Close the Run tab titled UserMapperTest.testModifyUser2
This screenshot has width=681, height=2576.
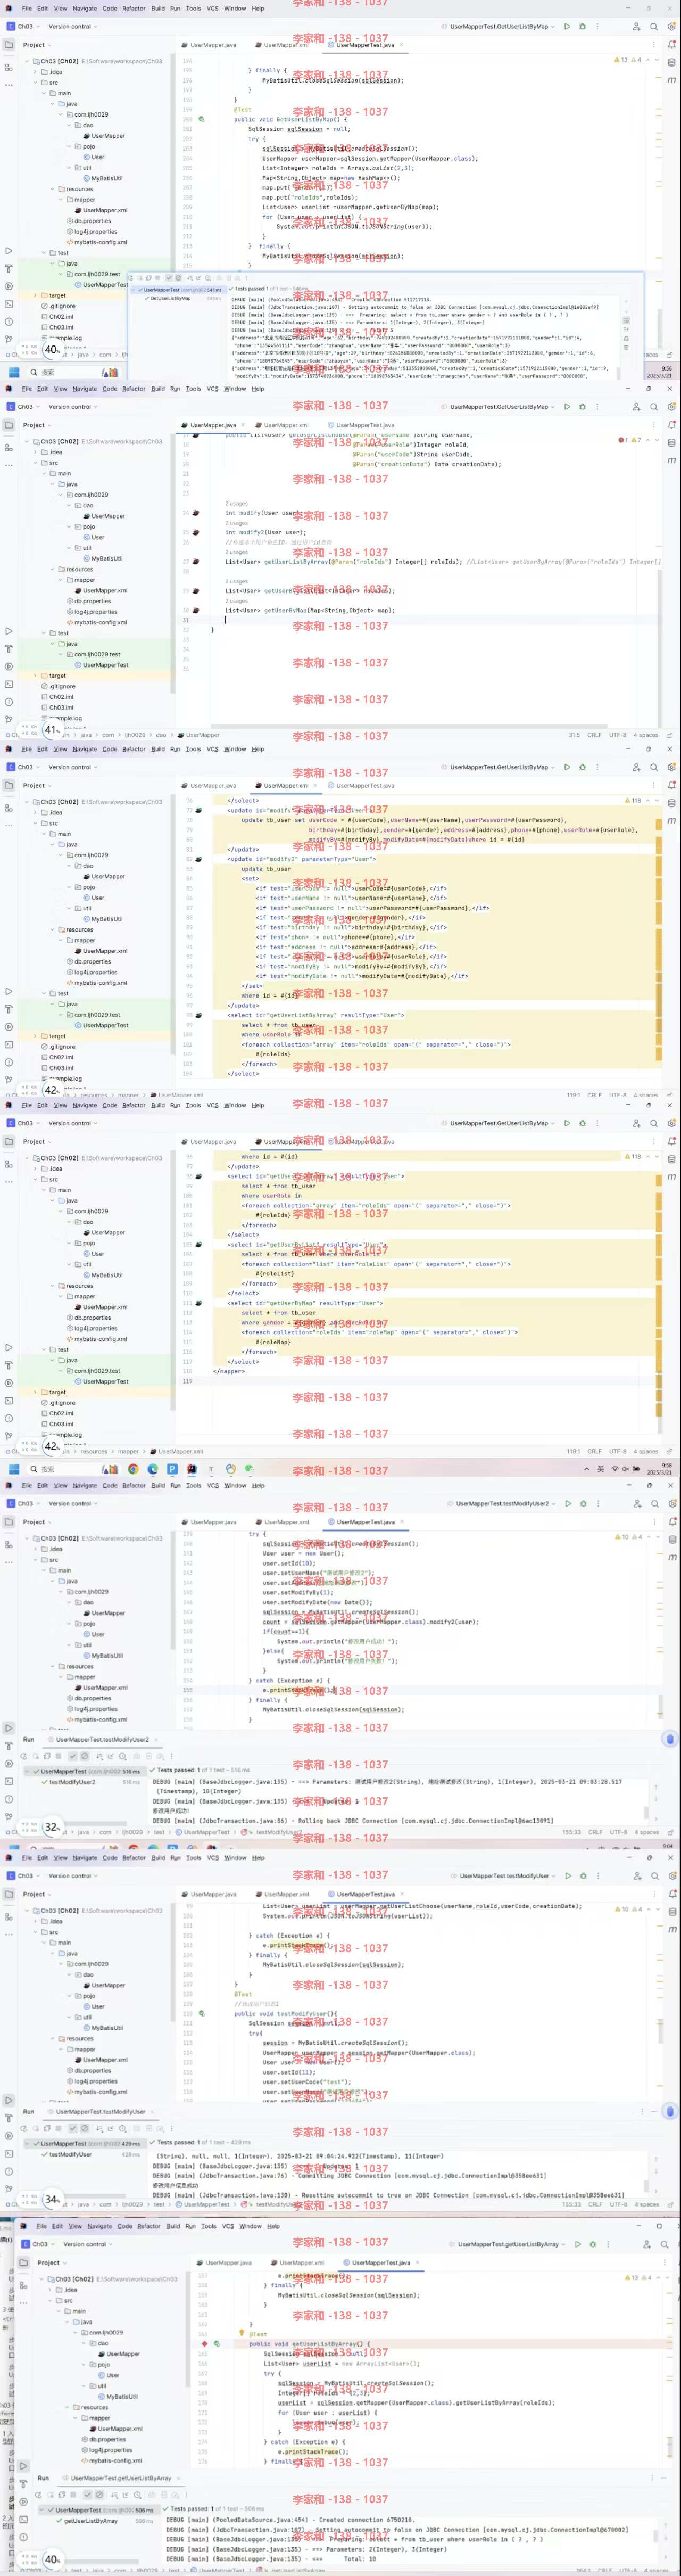pos(156,1739)
